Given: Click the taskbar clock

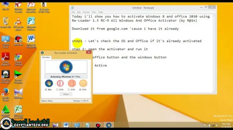Looking at the screenshot, I should tap(226, 125).
